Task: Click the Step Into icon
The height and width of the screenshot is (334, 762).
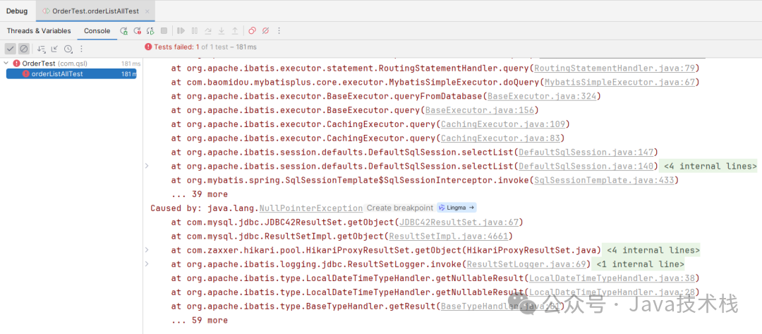Action: pyautogui.click(x=221, y=30)
